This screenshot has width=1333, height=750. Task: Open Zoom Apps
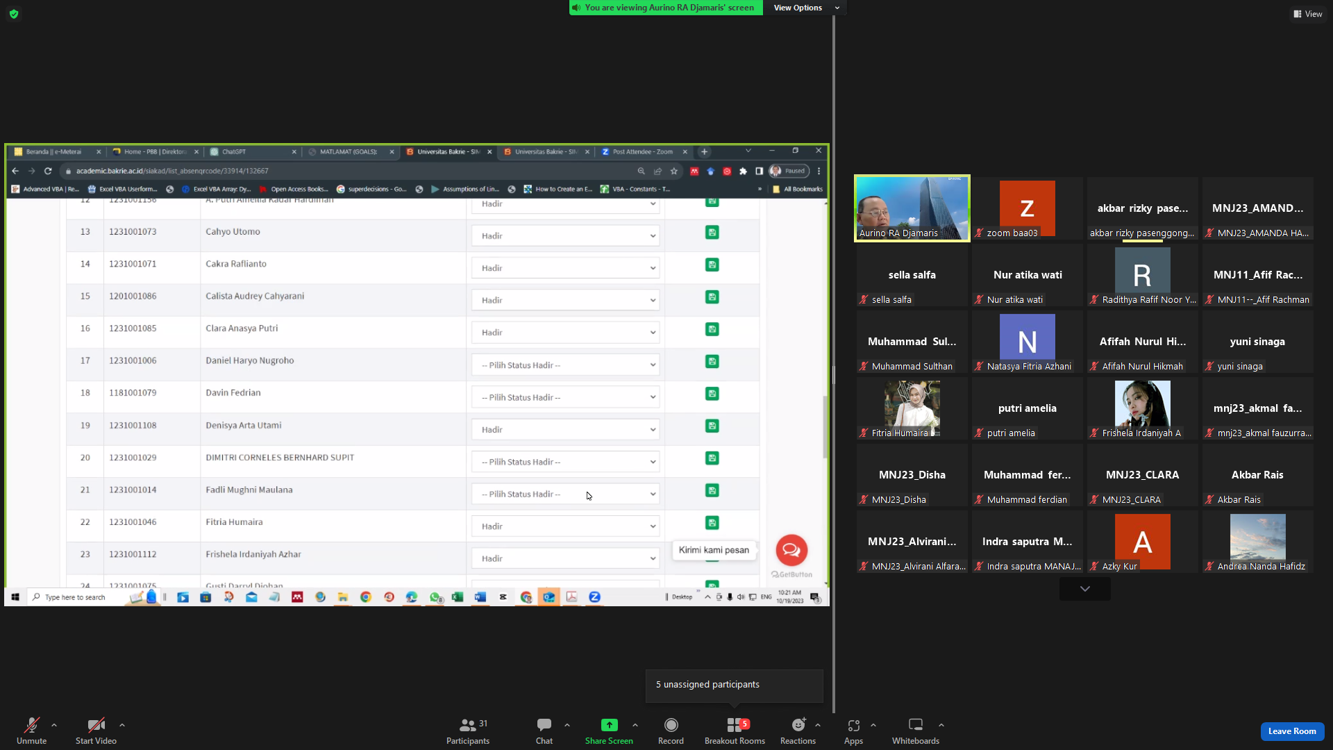coord(853,731)
